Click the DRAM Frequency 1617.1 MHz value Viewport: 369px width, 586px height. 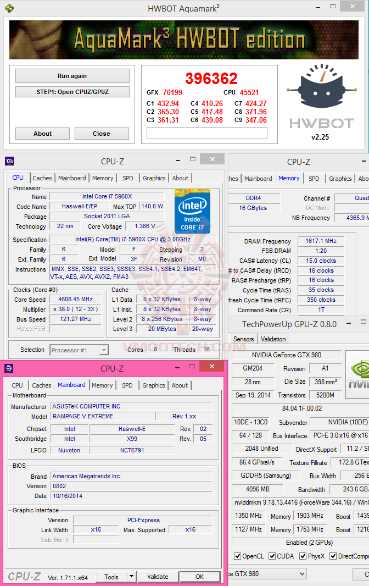tap(321, 241)
